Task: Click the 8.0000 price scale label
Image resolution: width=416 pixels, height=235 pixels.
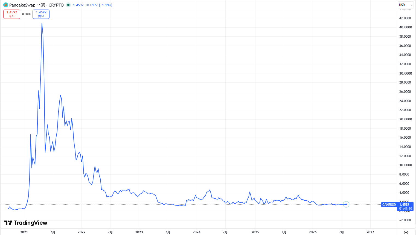Action: click(x=404, y=174)
